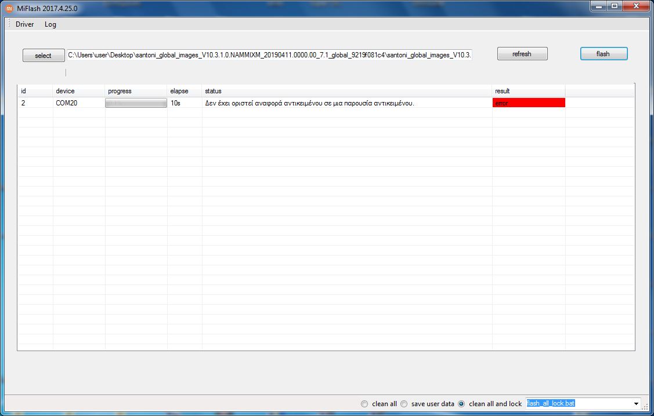This screenshot has height=416, width=654.
Task: Select the COM20 device cell
Action: 79,103
